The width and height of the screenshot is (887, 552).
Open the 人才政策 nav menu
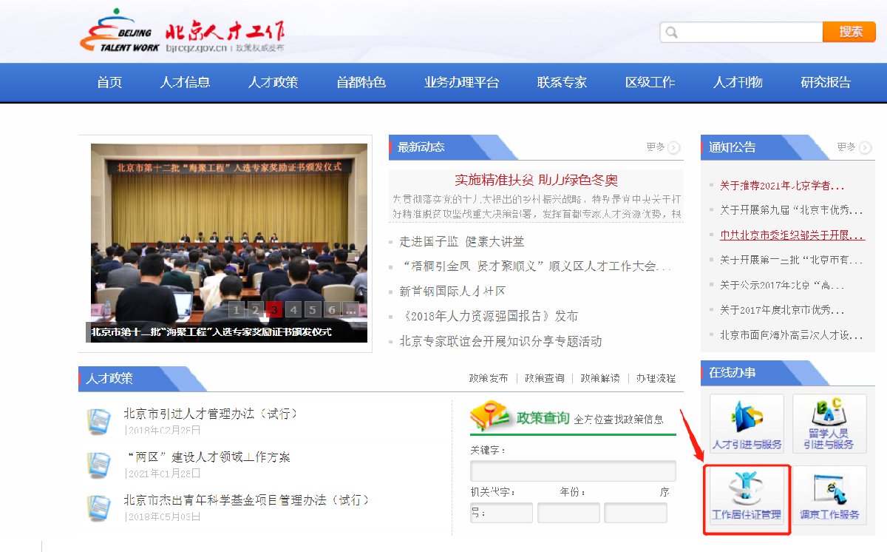coord(273,82)
